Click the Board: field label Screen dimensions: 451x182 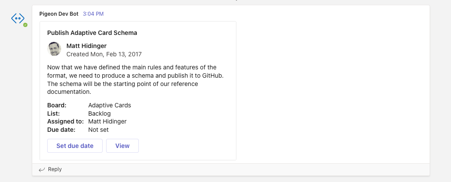tap(57, 105)
